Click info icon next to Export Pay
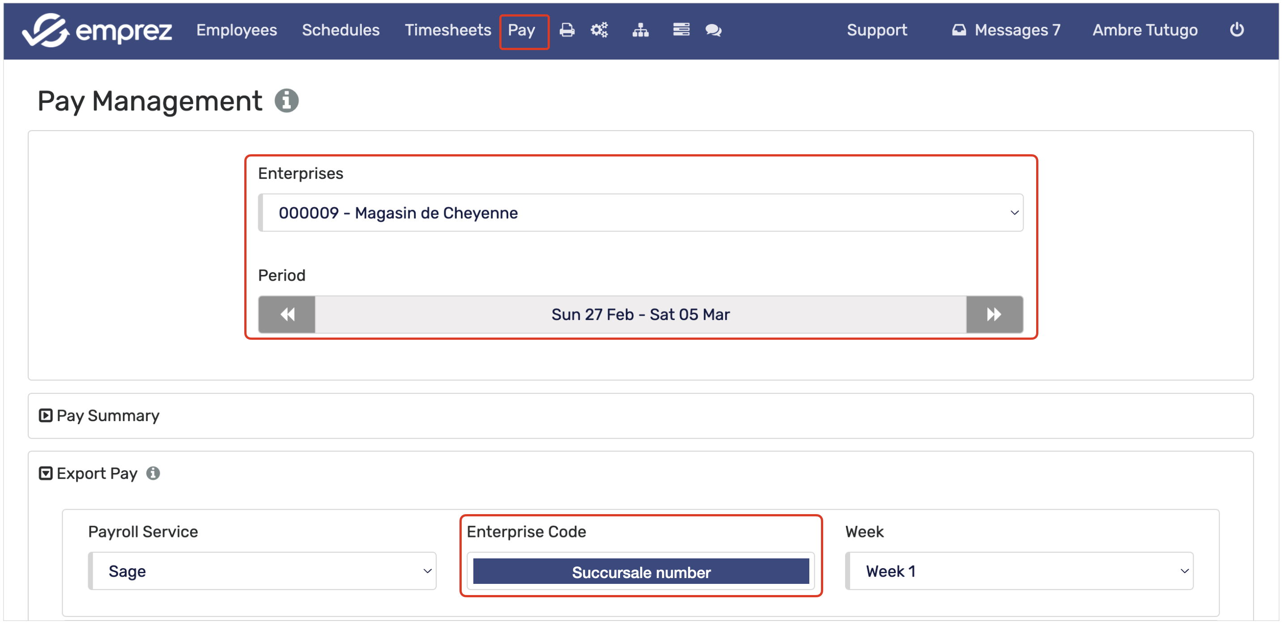The image size is (1284, 625). [153, 473]
